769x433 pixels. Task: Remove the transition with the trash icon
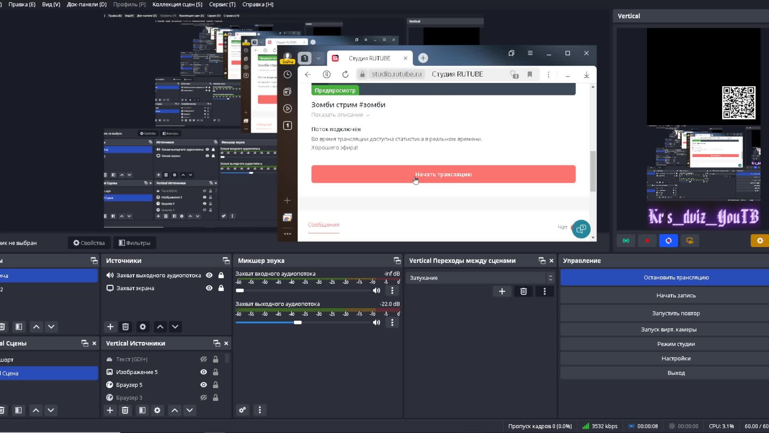(523, 291)
